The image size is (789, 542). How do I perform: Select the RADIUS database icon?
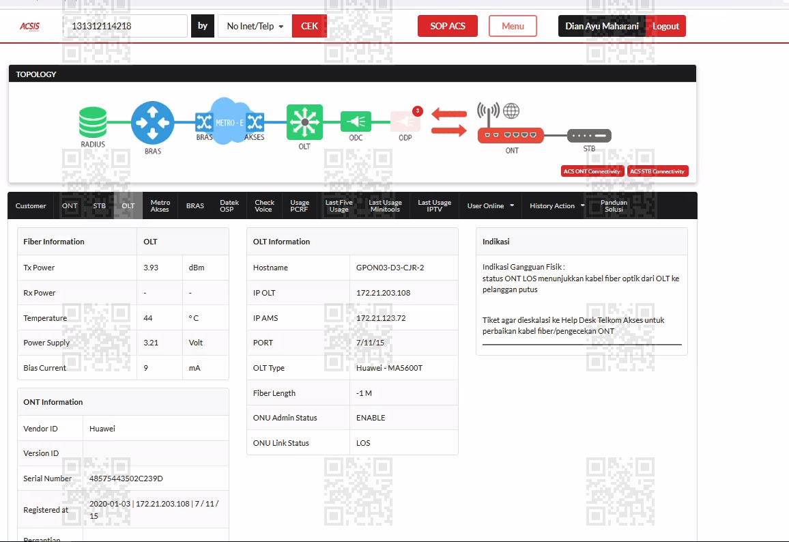[93, 122]
